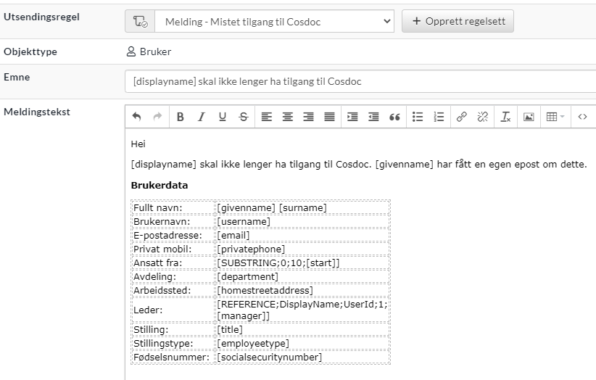The height and width of the screenshot is (380, 596).
Task: Open the table insert dropdown
Action: [555, 117]
